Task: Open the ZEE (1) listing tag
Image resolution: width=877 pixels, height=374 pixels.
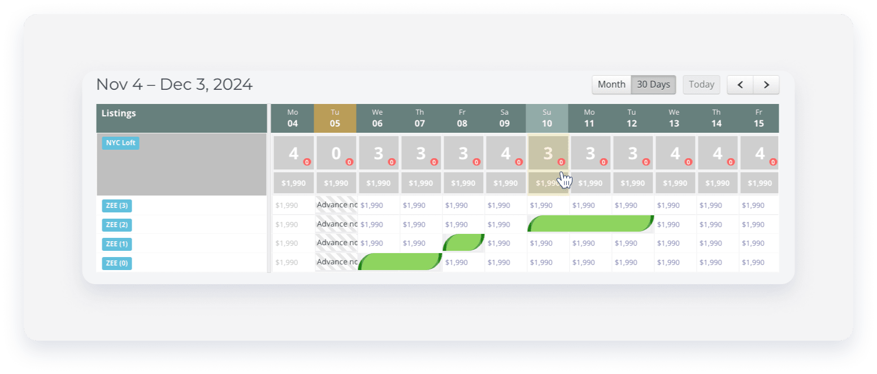Action: (117, 244)
